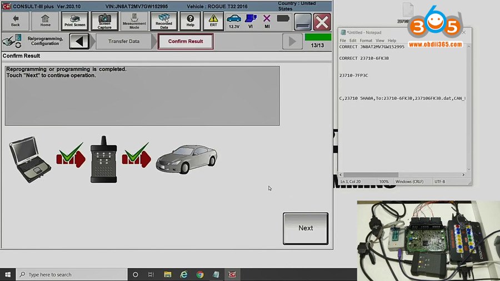Screen dimensions: 500x281
Task: Open Notepad View menu
Action: 380,41
